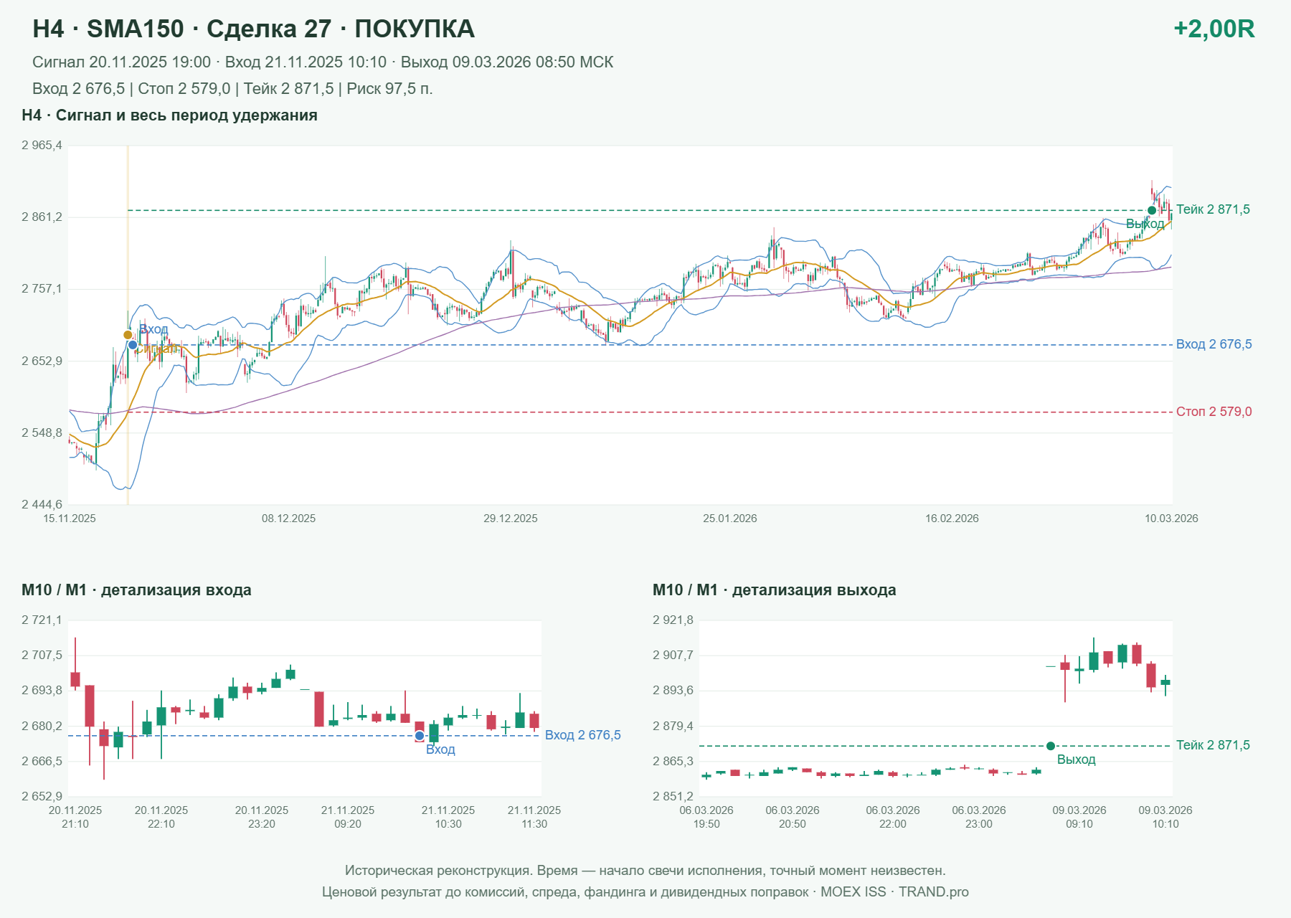Click the green exit marker on exit detail chart
Image resolution: width=1291 pixels, height=918 pixels.
click(1051, 746)
